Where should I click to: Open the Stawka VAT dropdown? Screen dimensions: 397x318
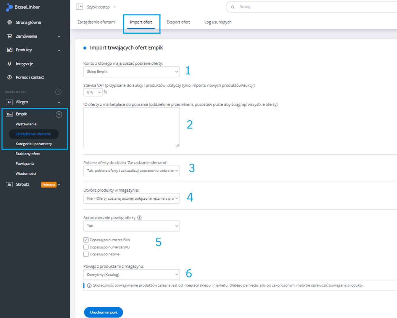click(93, 92)
